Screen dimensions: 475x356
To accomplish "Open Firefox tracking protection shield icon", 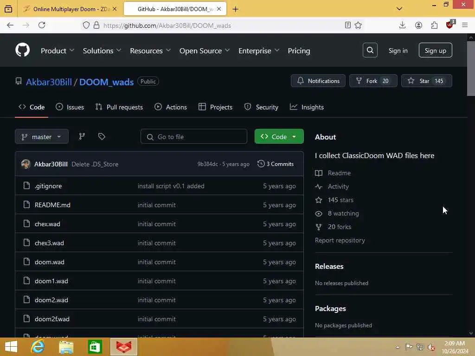I will pyautogui.click(x=86, y=25).
